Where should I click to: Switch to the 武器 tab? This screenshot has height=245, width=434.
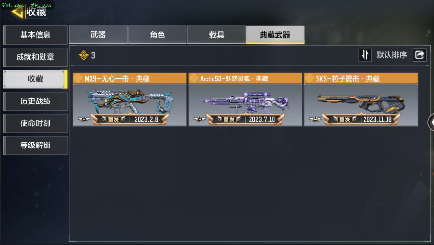coord(98,35)
